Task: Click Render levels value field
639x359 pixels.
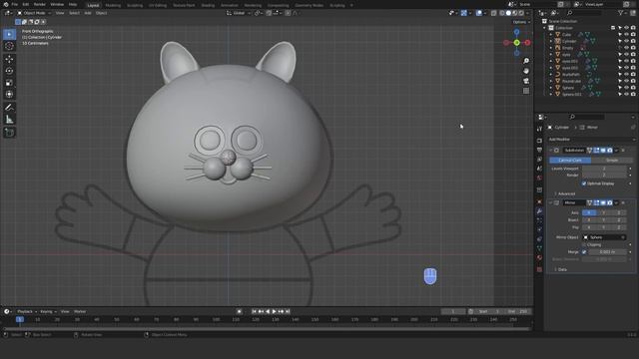Action: coord(604,176)
